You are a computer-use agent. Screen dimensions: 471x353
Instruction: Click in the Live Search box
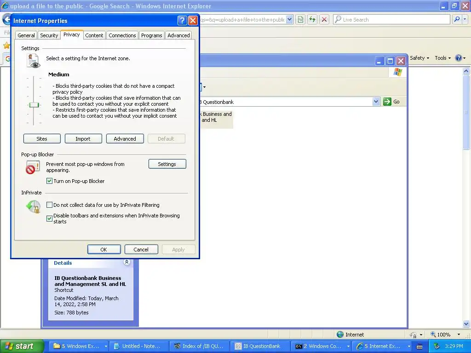pyautogui.click(x=391, y=19)
